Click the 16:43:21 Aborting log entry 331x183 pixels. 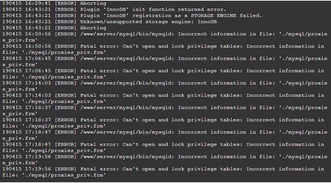click(x=54, y=28)
